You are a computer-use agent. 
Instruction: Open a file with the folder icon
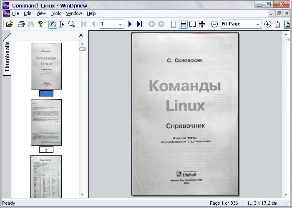pos(9,24)
